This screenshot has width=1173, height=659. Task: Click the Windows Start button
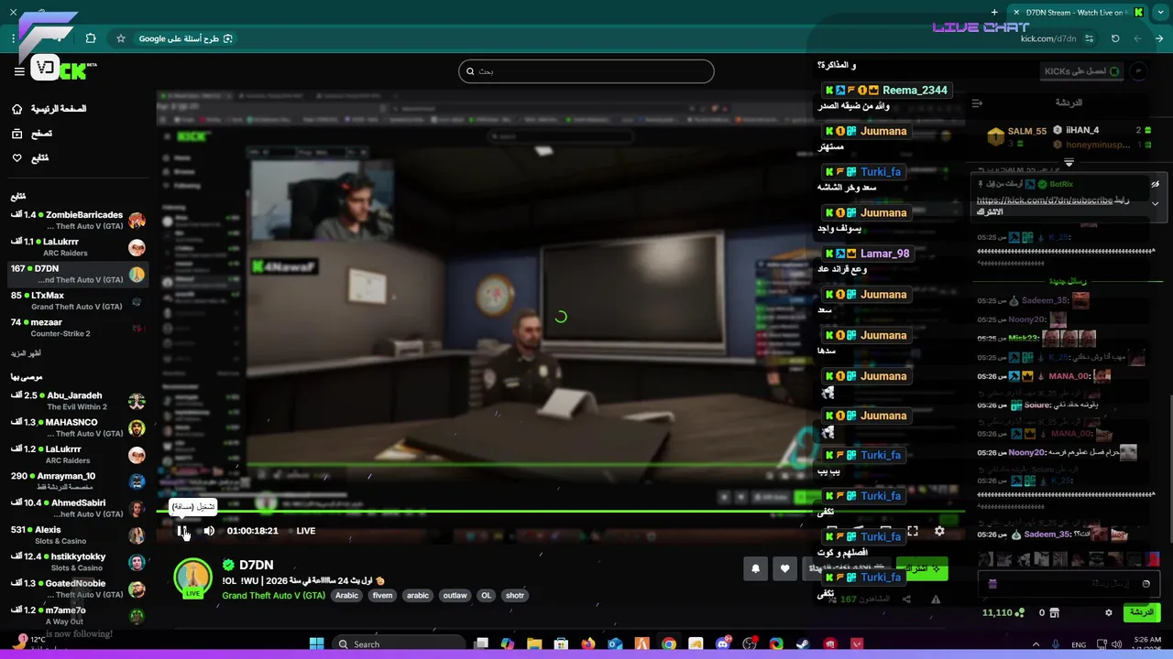tap(316, 643)
